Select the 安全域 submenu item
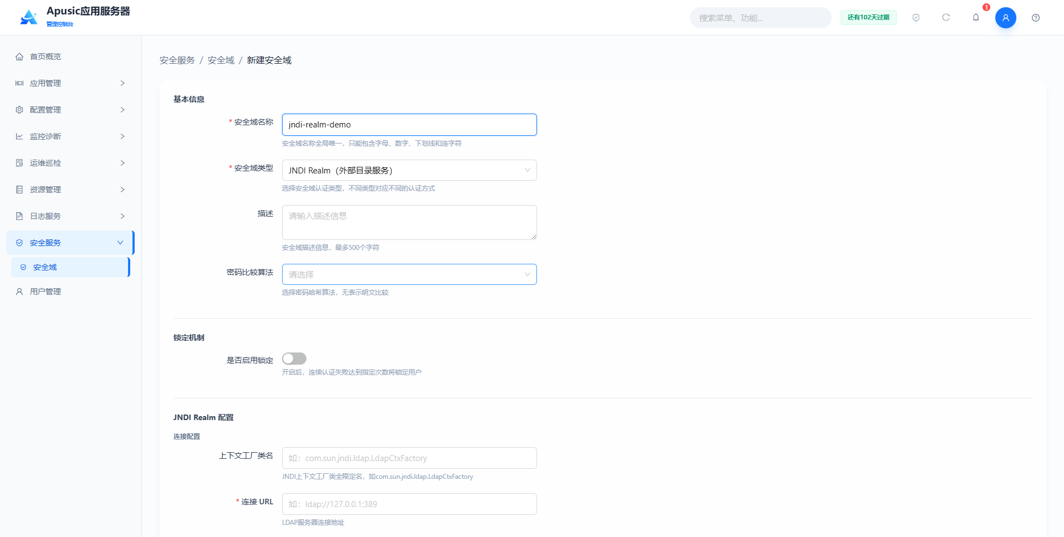Viewport: 1064px width, 537px height. [70, 267]
